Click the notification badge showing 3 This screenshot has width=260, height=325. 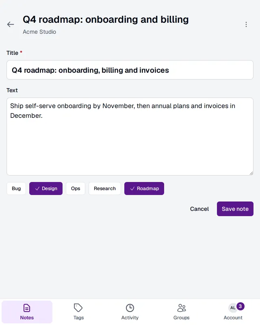click(x=240, y=306)
